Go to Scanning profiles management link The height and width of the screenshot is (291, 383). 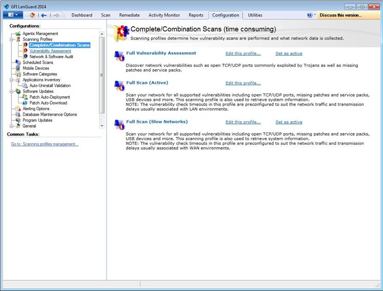pos(44,144)
